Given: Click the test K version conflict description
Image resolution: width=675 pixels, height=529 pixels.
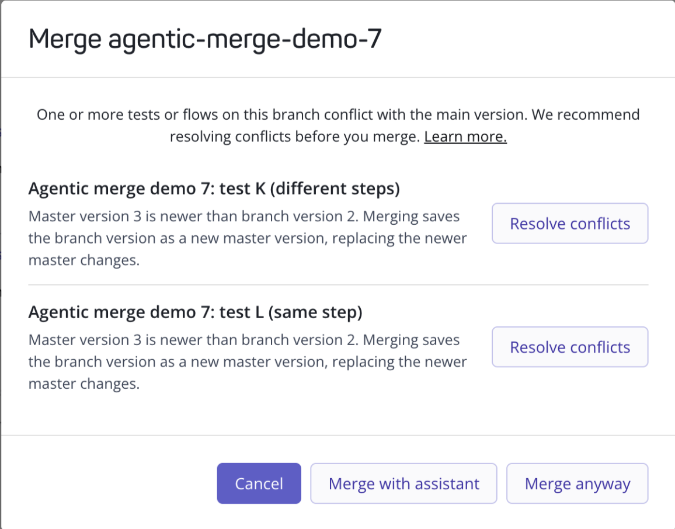Looking at the screenshot, I should tap(248, 238).
